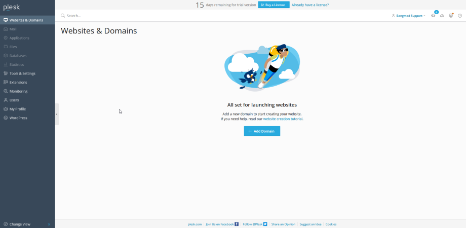Click the plesk logo
The height and width of the screenshot is (228, 466).
(x=11, y=8)
